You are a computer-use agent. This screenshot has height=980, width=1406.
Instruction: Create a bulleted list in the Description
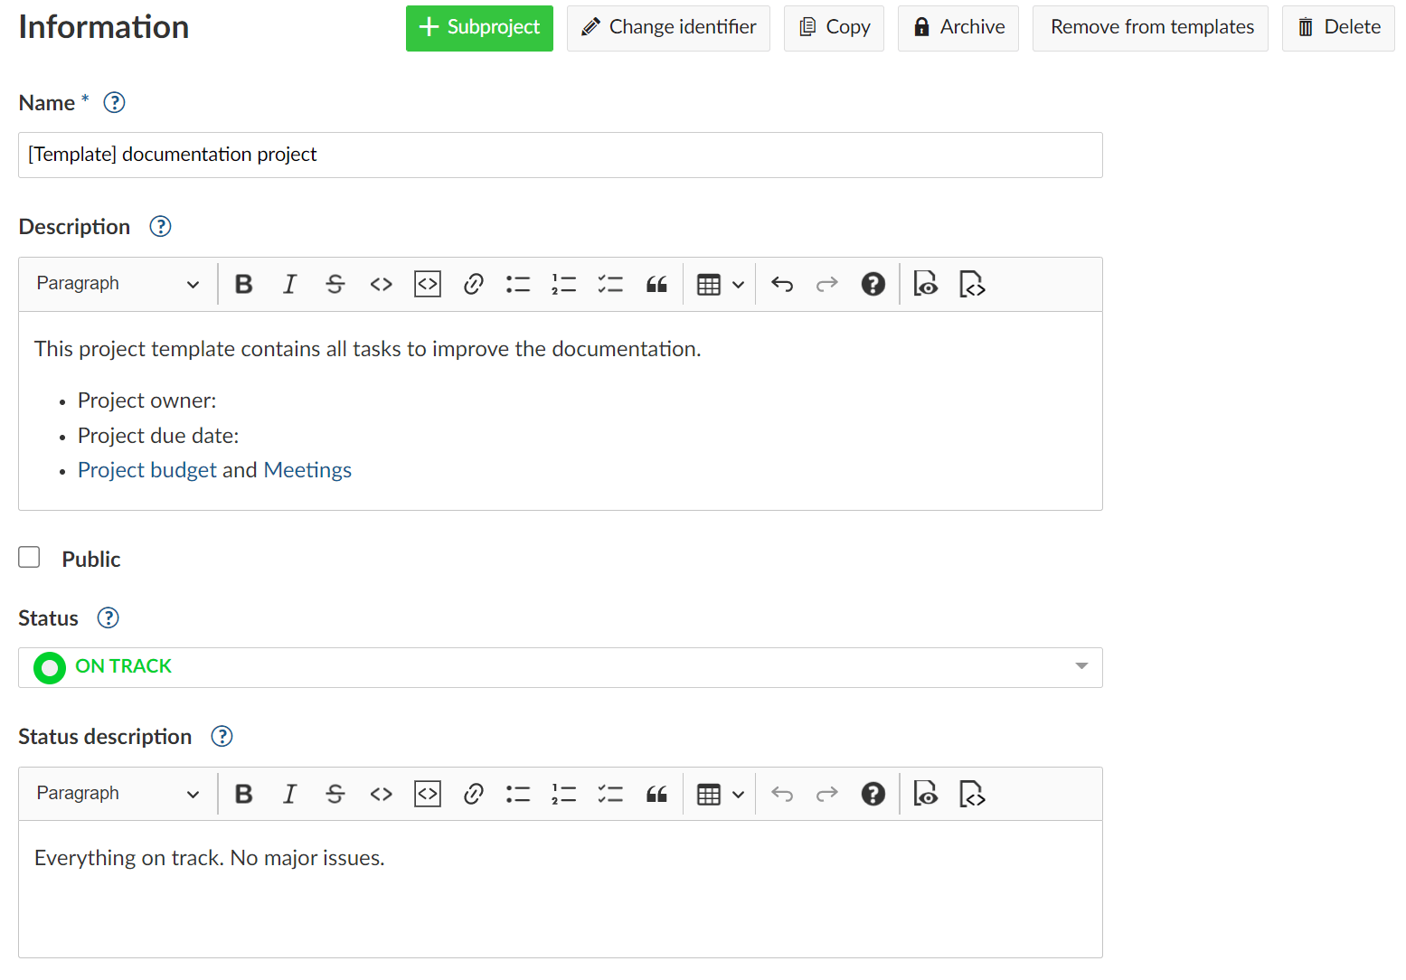pos(518,283)
